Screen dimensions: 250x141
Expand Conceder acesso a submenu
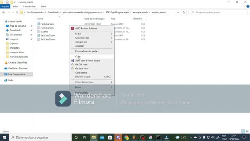click(91, 82)
